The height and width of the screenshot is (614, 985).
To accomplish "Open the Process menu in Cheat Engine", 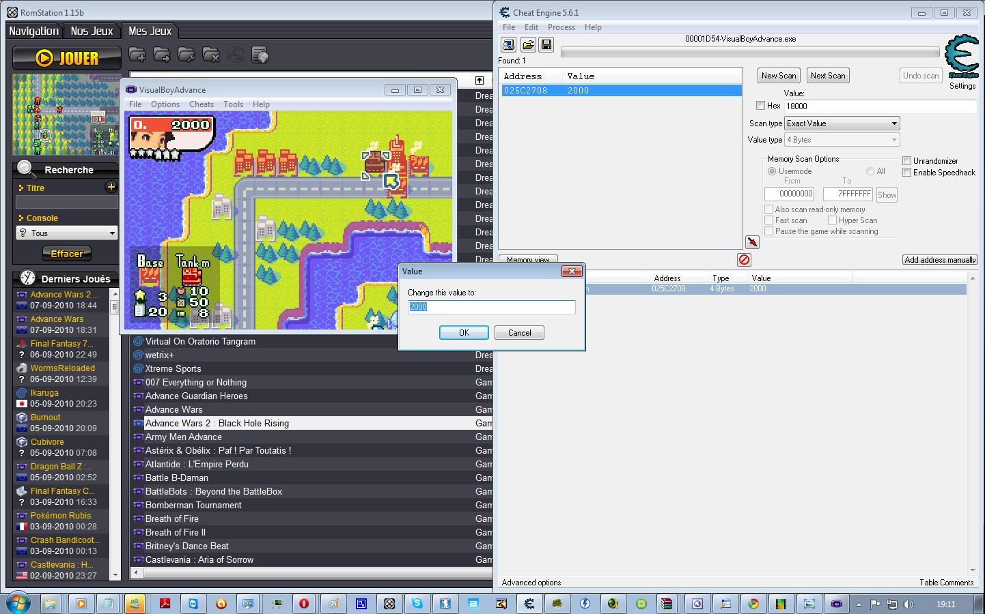I will [561, 27].
